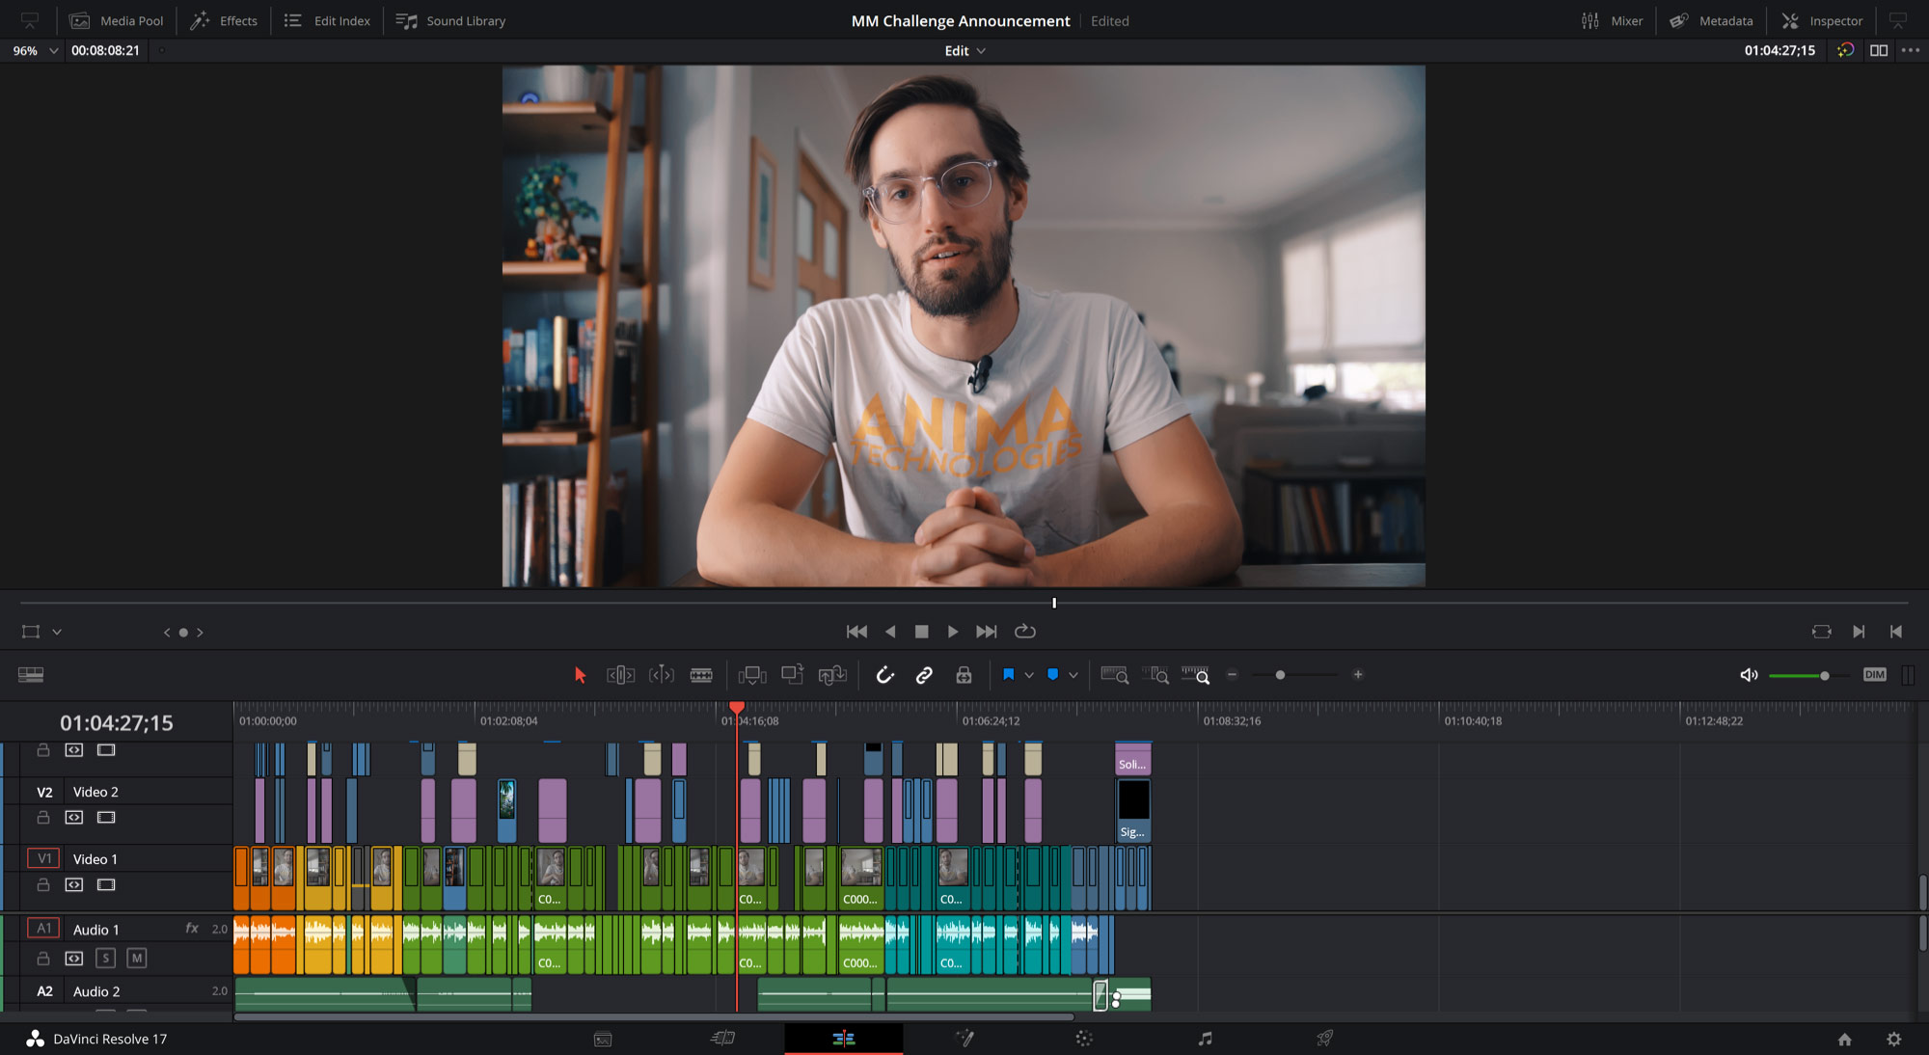The image size is (1929, 1055).
Task: Open the Mixer panel
Action: (x=1613, y=20)
